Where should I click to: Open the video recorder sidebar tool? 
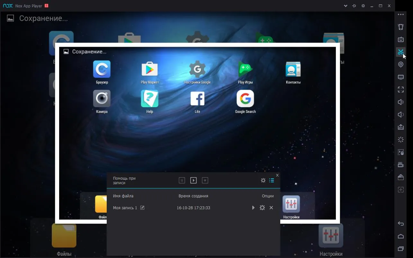(400, 165)
